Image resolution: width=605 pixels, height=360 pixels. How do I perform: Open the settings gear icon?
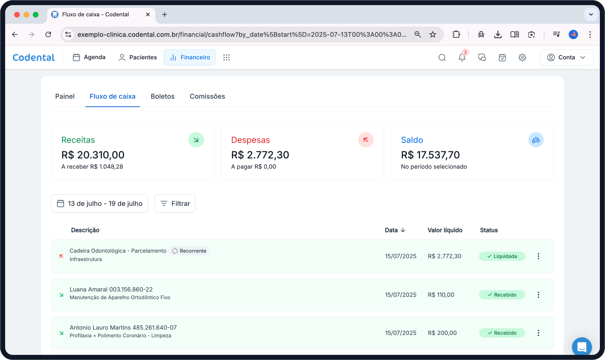tap(522, 57)
